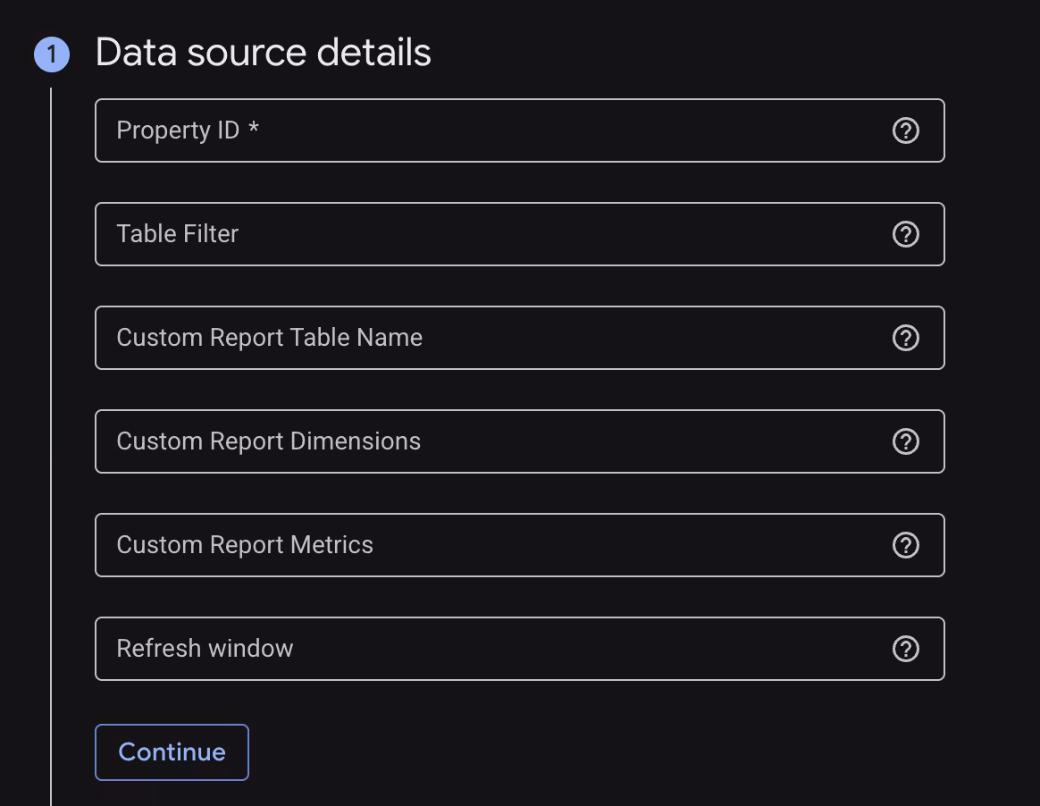View help for Refresh window field
The width and height of the screenshot is (1040, 806).
905,649
